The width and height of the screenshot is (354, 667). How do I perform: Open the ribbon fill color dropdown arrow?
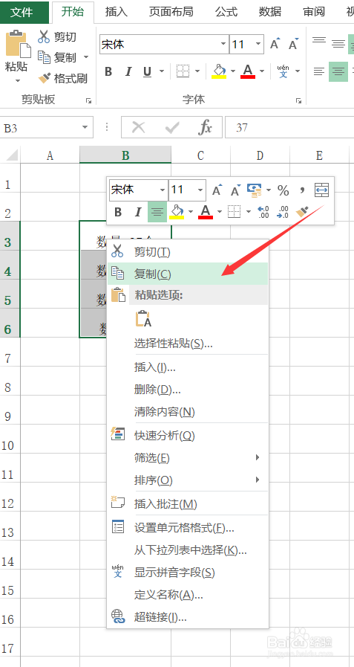233,71
